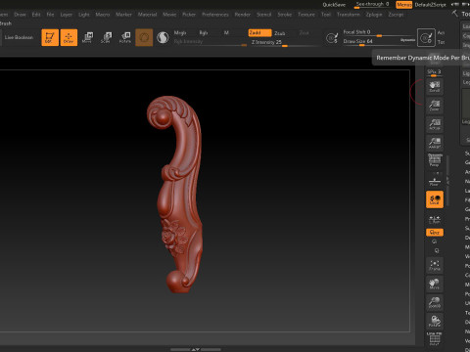470x352 pixels.
Task: Click the Rotate view icon in right shelf
Action: point(435,322)
